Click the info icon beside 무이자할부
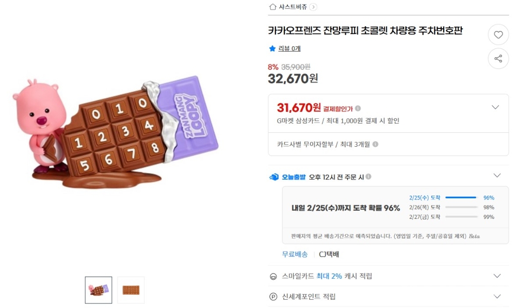 (x=375, y=144)
